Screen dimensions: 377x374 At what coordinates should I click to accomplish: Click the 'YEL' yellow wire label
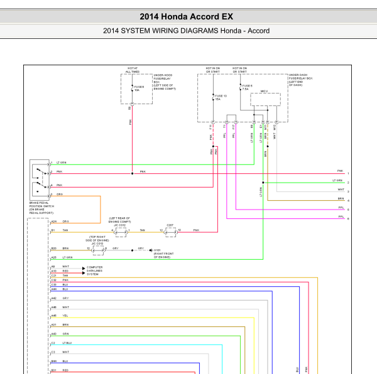(x=65, y=316)
